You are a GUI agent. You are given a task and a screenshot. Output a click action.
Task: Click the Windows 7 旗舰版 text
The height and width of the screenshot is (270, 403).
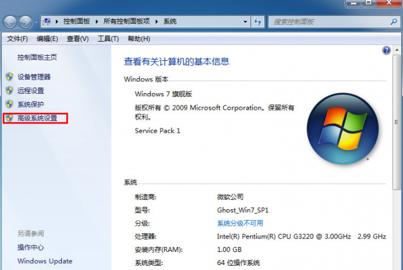[164, 94]
